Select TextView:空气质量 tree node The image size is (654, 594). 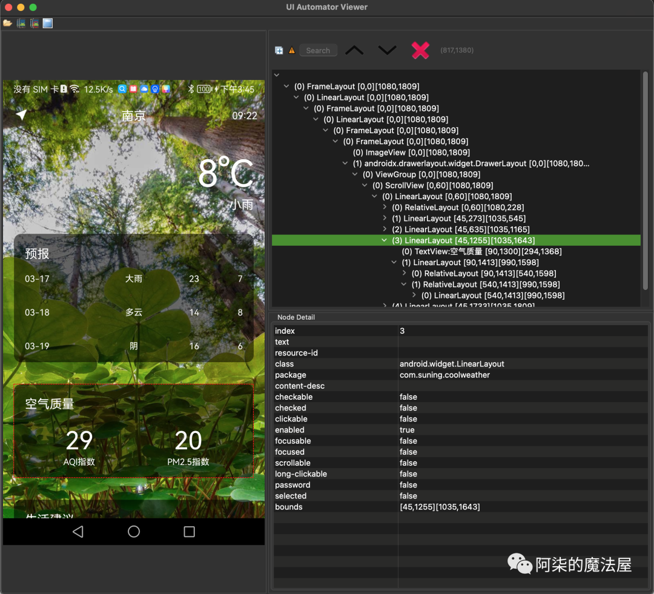482,251
